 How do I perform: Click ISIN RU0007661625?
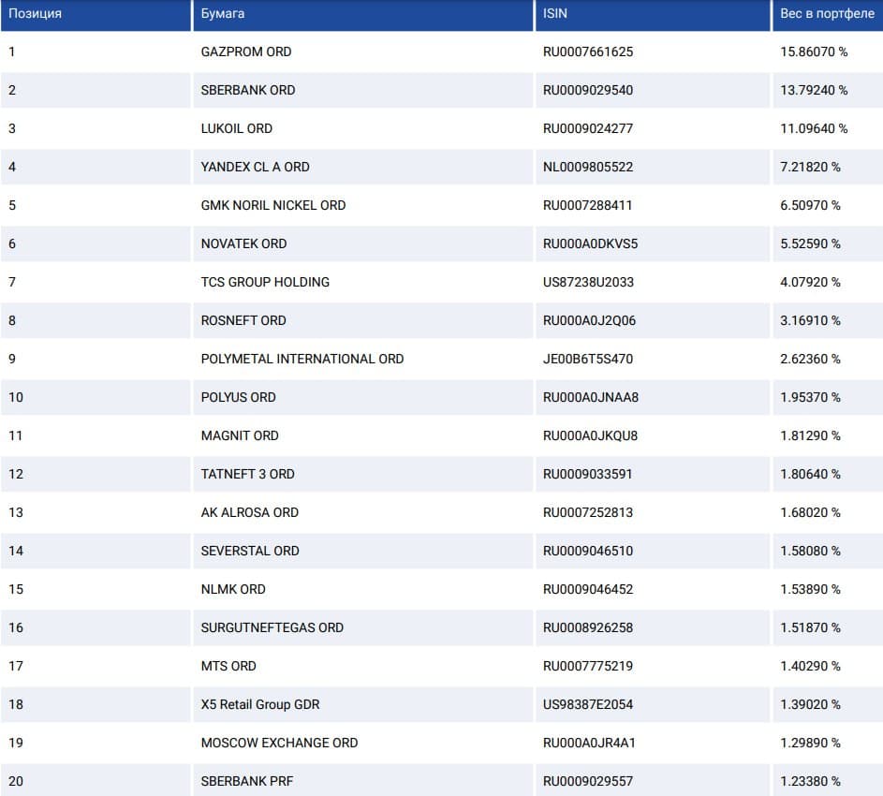588,52
